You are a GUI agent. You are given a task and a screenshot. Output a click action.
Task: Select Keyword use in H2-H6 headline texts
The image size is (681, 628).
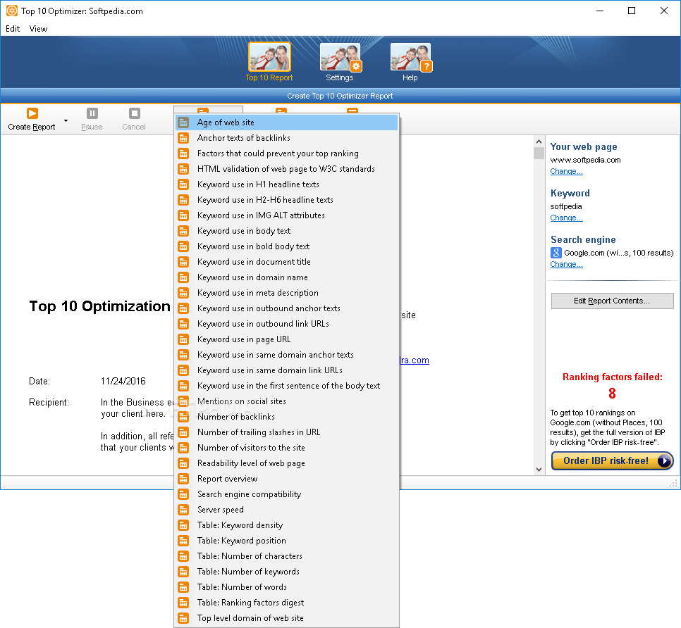pyautogui.click(x=287, y=200)
